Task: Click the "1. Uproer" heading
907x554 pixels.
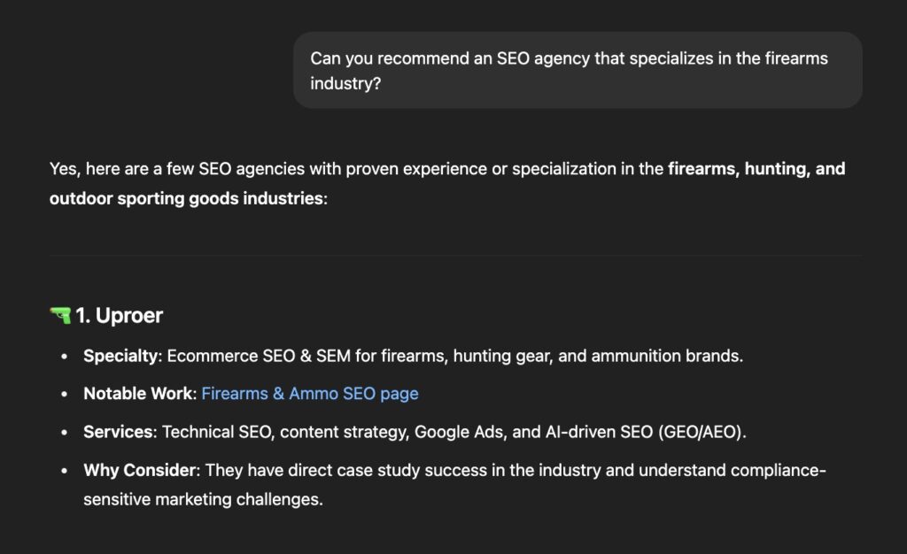Action: 120,315
